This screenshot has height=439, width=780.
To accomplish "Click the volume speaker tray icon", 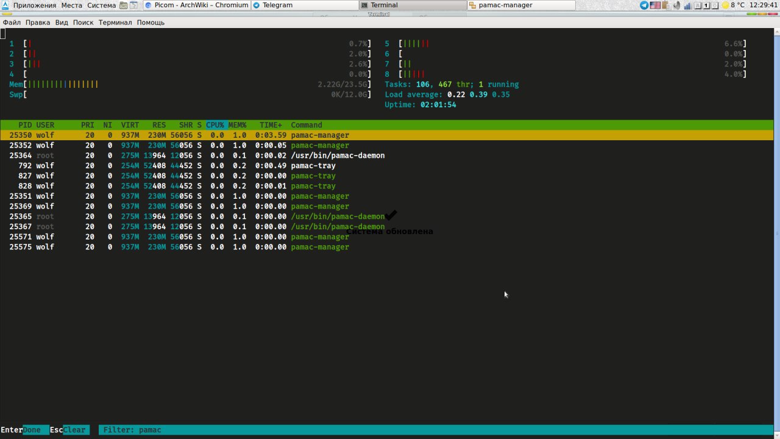I will point(676,5).
